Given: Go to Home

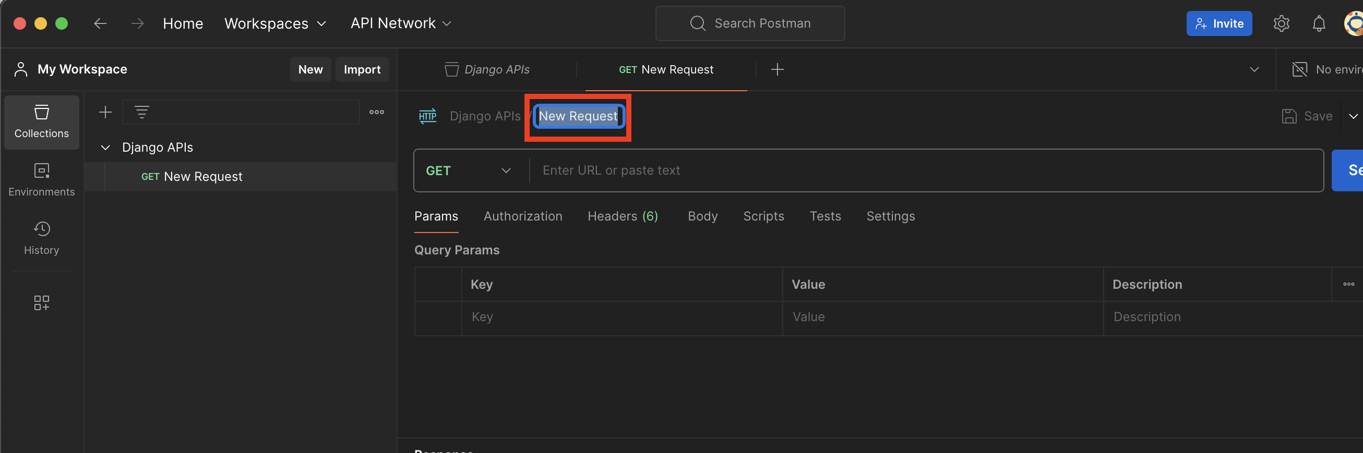Looking at the screenshot, I should (183, 23).
